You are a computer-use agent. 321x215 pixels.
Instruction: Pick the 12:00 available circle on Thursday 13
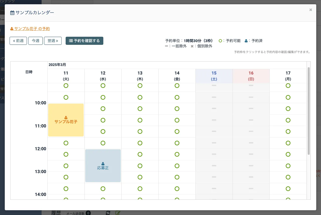[x=140, y=154]
